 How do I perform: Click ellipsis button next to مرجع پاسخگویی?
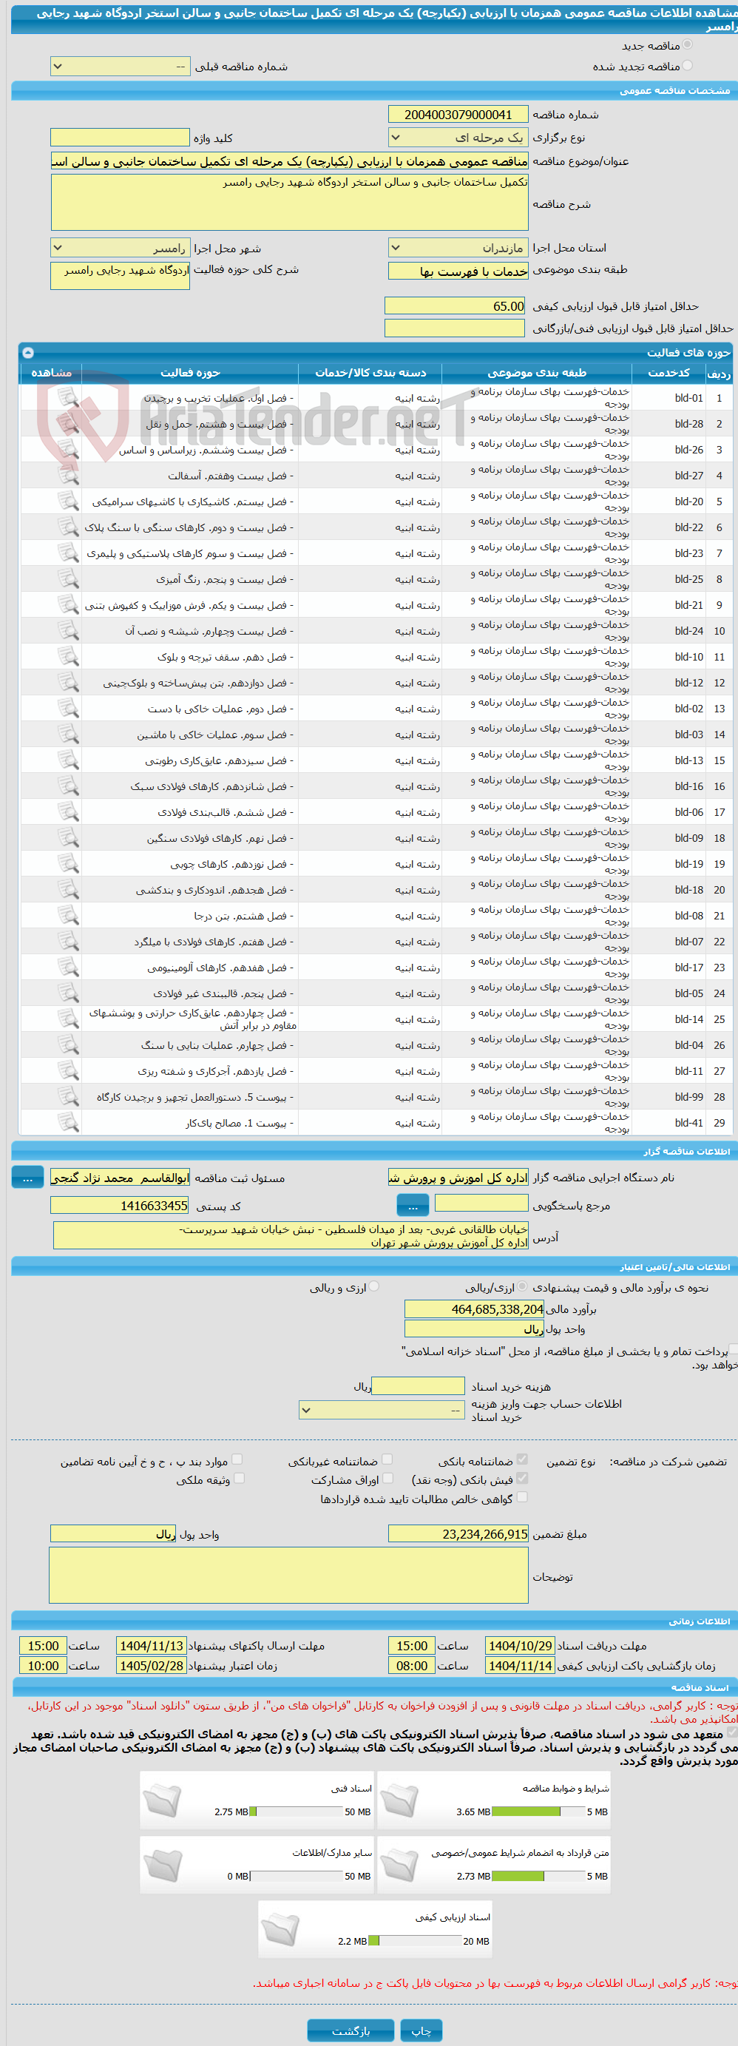(413, 1206)
